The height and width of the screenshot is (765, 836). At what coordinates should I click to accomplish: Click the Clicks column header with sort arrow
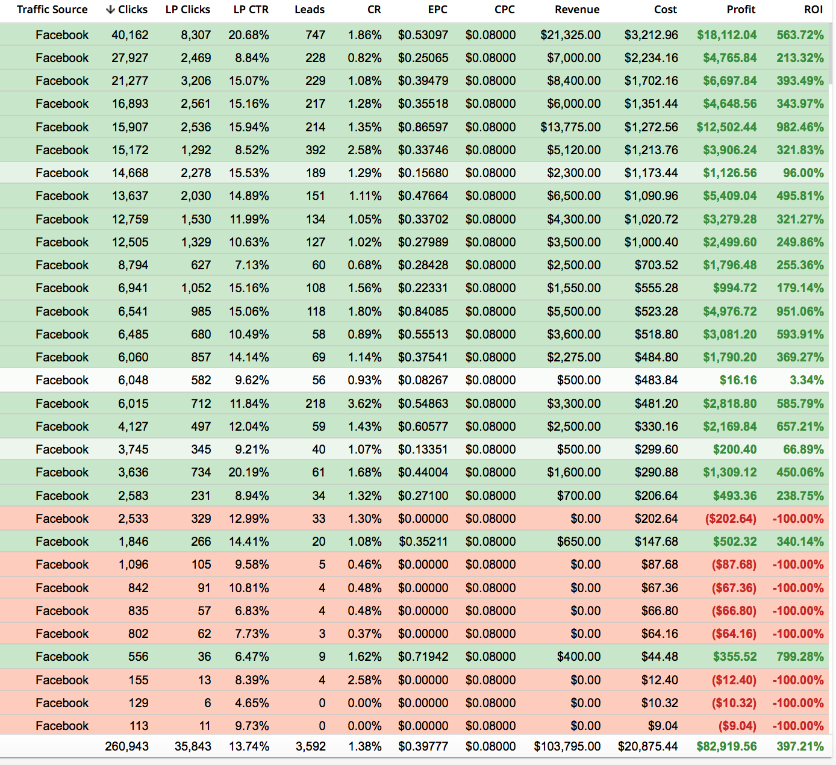point(126,10)
